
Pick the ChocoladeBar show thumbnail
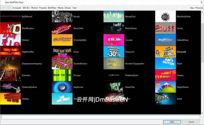point(62,40)
